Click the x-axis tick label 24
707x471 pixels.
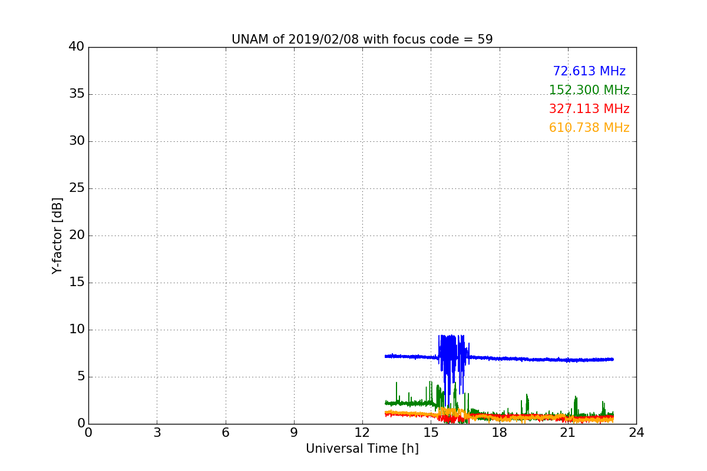(x=636, y=433)
